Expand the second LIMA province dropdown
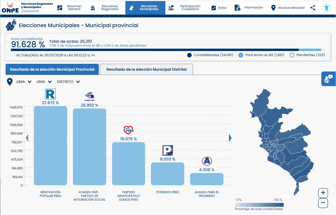Viewport: 336px width, 215px height. pyautogui.click(x=44, y=82)
